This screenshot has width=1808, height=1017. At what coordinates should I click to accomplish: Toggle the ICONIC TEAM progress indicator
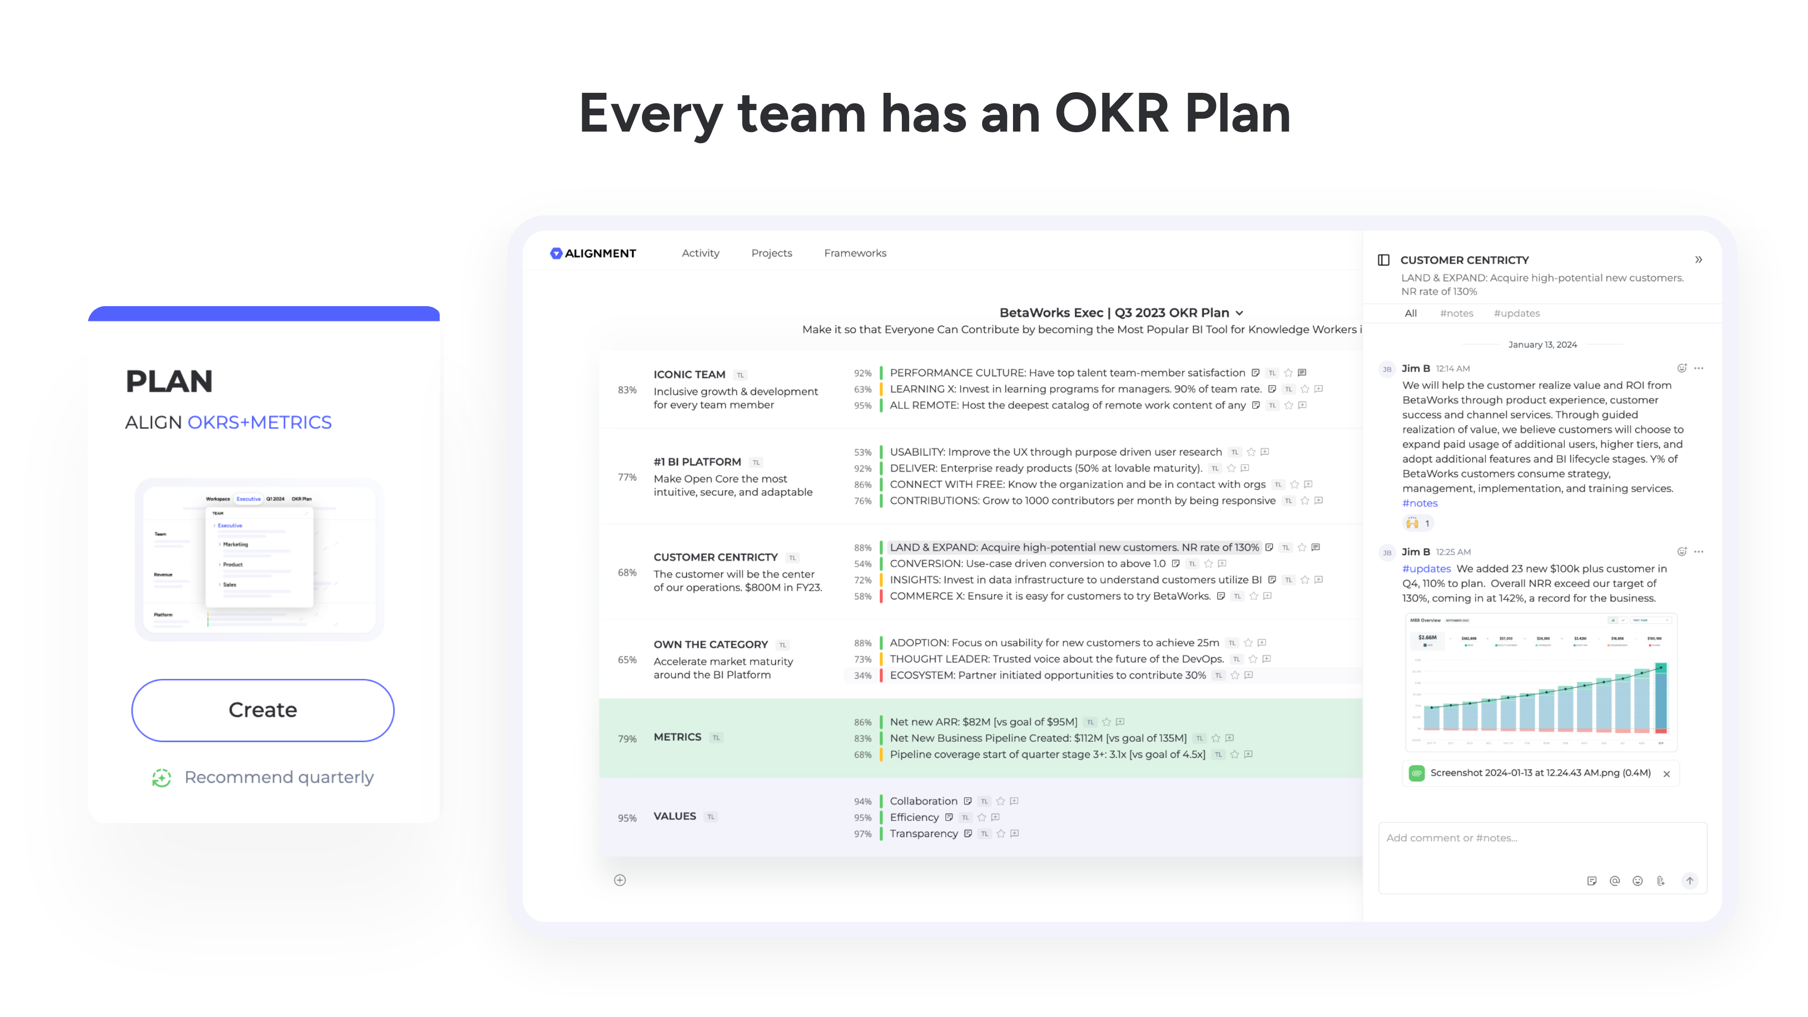628,388
